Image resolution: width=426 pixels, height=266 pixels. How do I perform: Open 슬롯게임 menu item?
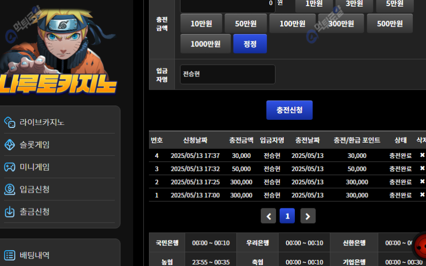click(x=59, y=145)
